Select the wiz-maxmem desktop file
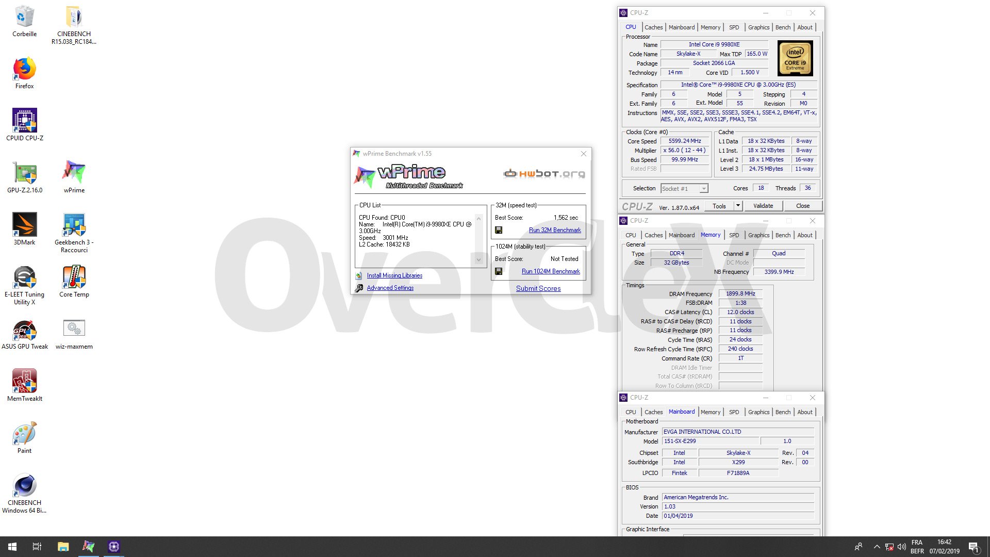 click(74, 334)
